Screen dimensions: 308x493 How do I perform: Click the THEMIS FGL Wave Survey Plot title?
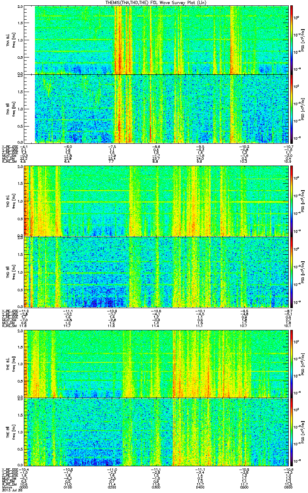tap(156, 2)
